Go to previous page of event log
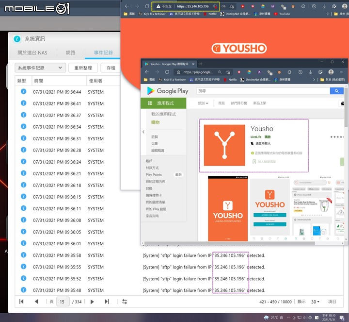This screenshot has width=349, height=322. pos(36,302)
